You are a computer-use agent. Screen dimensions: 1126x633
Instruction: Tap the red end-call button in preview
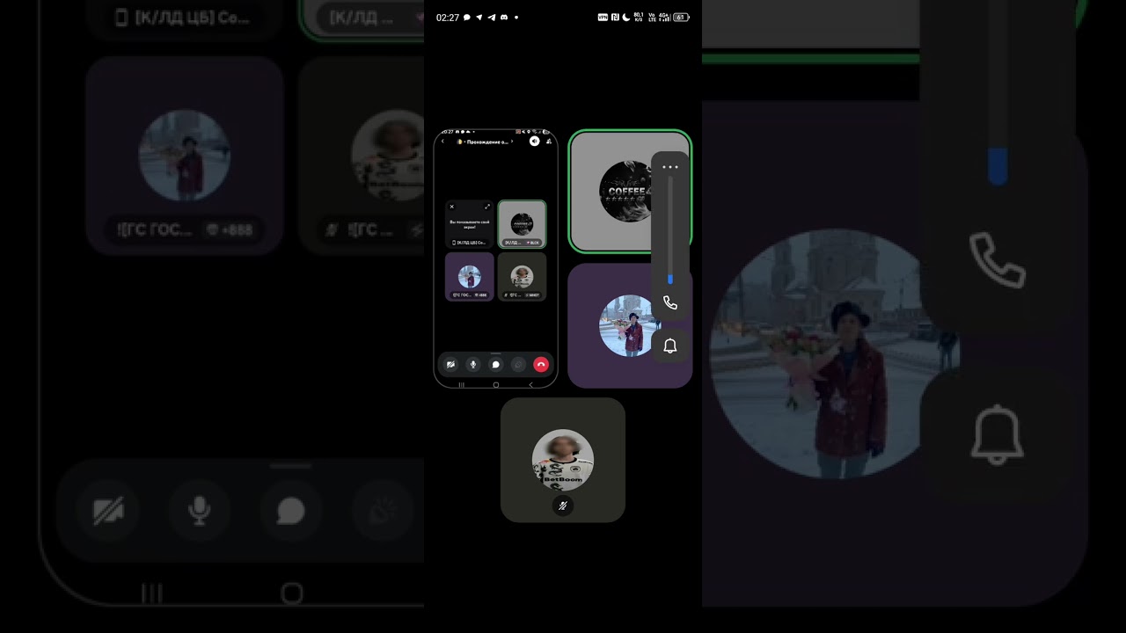[541, 364]
